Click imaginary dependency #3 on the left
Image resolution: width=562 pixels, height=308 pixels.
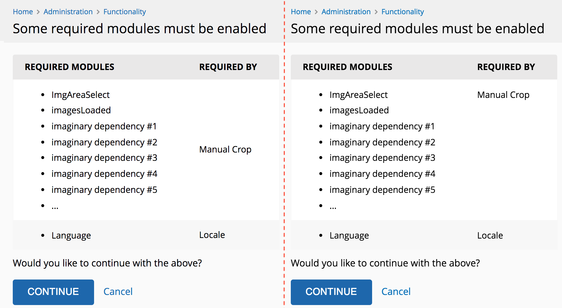click(x=104, y=158)
